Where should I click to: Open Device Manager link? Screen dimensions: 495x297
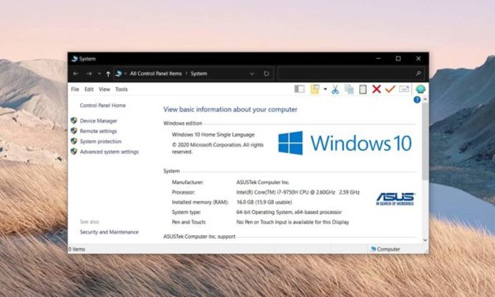click(x=99, y=121)
